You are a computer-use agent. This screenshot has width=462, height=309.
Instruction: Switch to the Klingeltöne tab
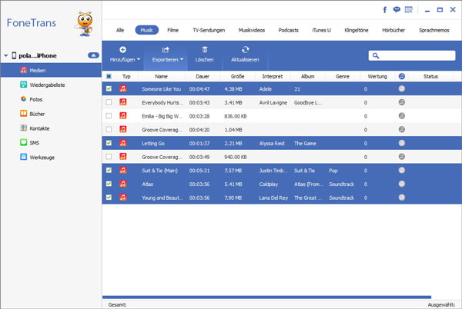[357, 30]
